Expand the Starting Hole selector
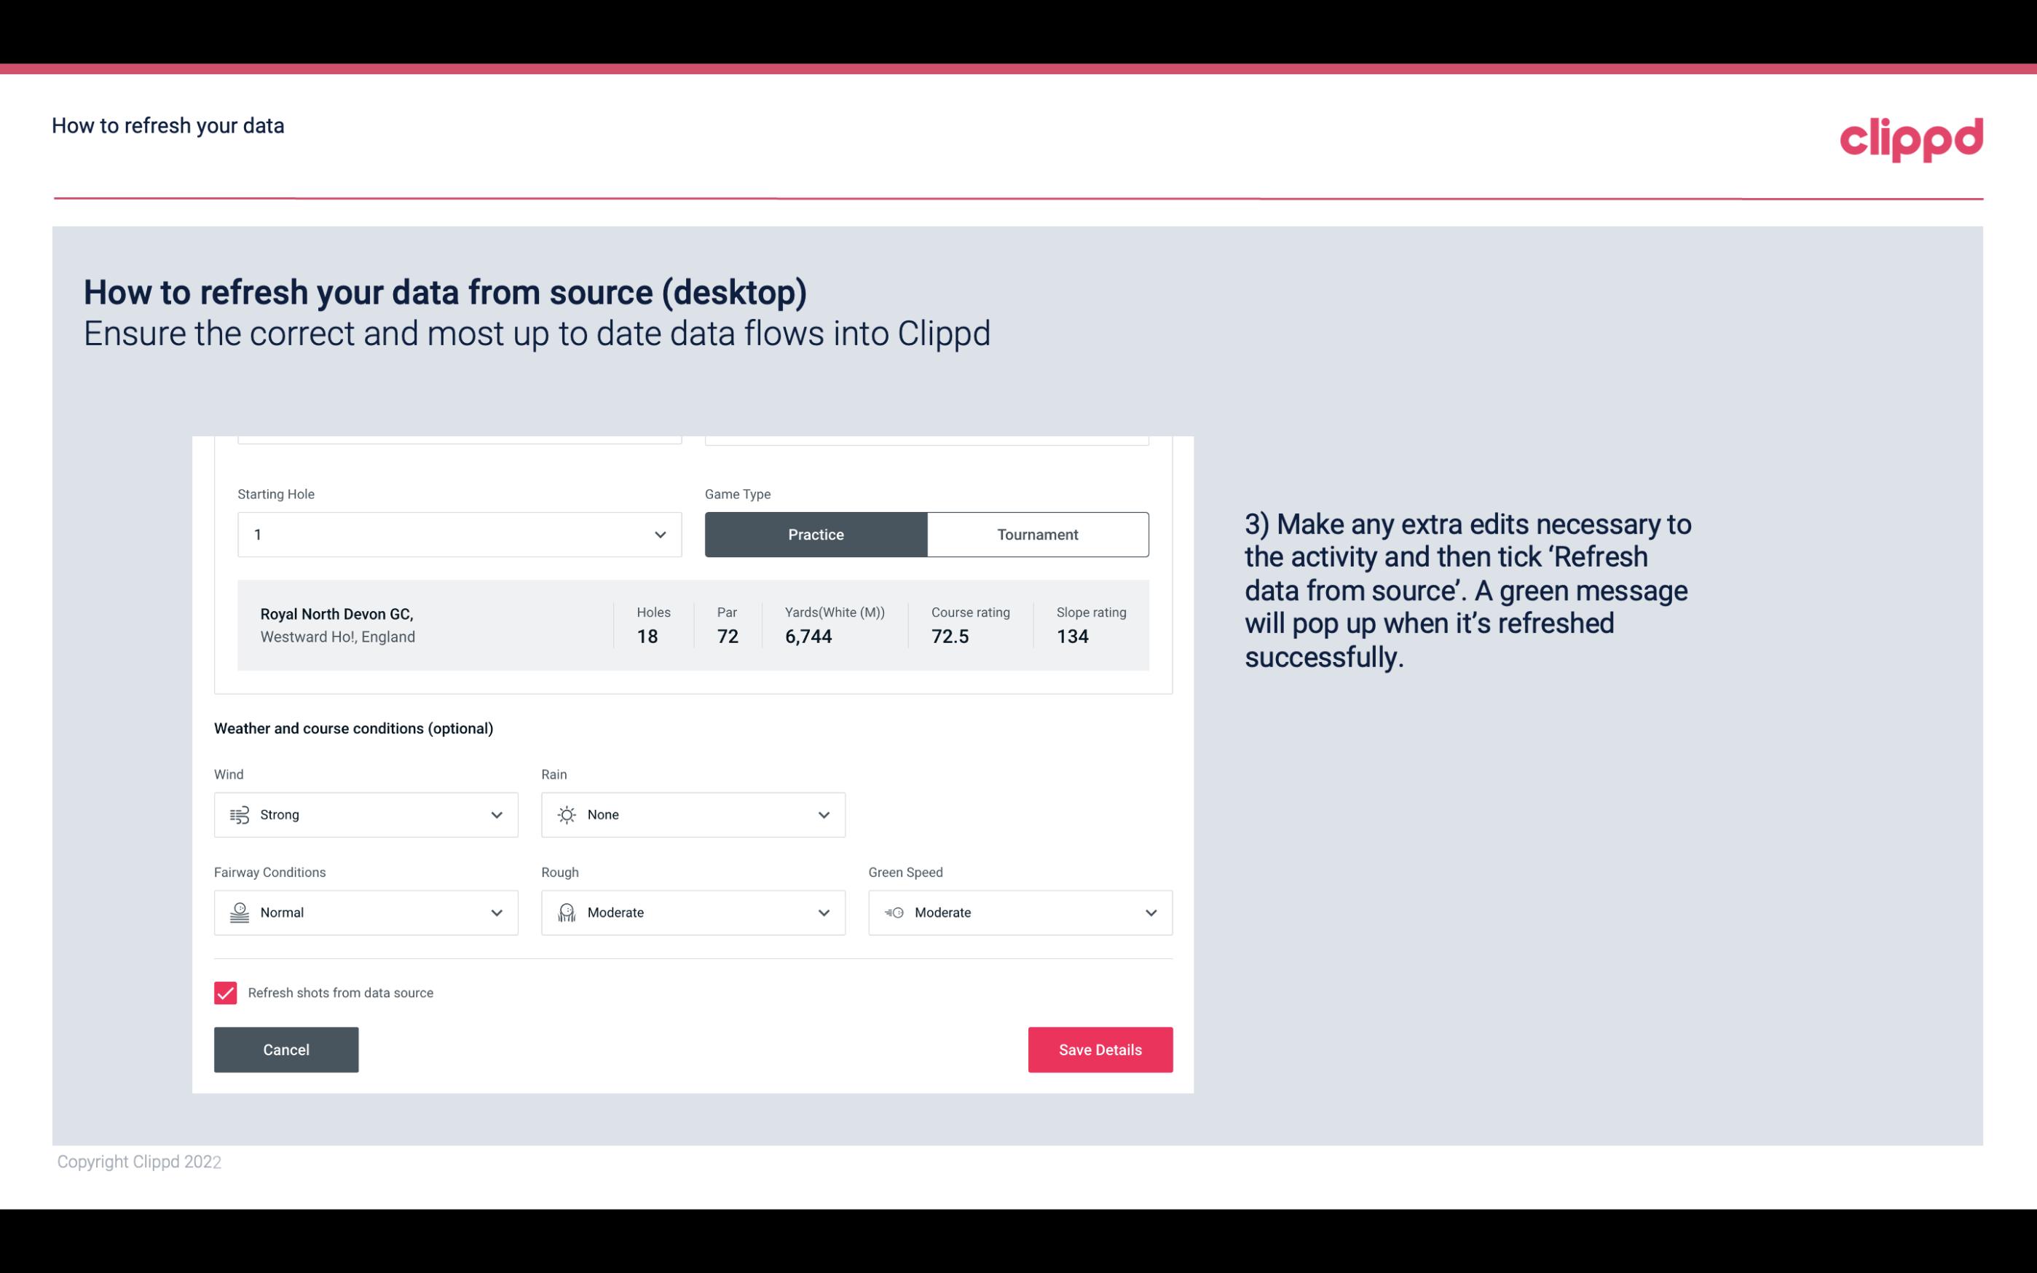The width and height of the screenshot is (2037, 1273). point(660,534)
